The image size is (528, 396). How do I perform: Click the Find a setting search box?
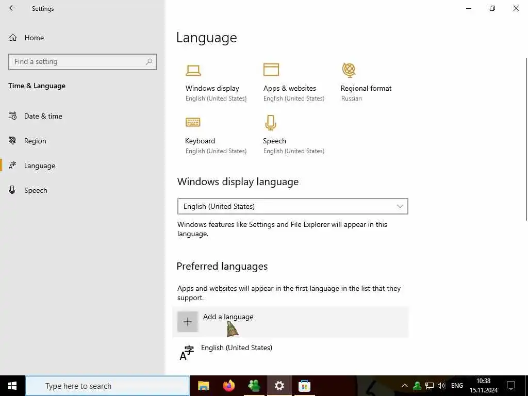coord(82,62)
